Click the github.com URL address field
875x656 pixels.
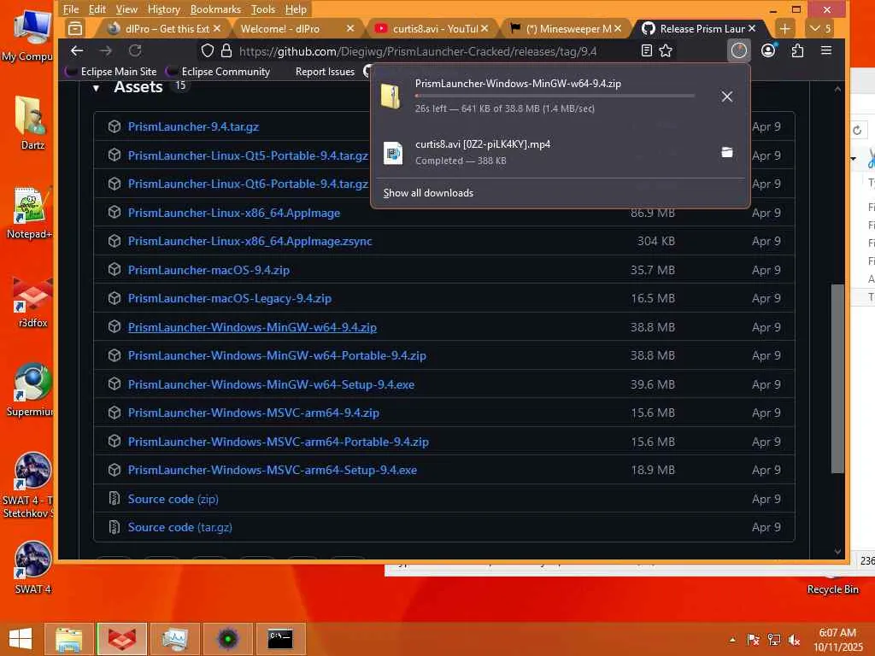(x=417, y=51)
